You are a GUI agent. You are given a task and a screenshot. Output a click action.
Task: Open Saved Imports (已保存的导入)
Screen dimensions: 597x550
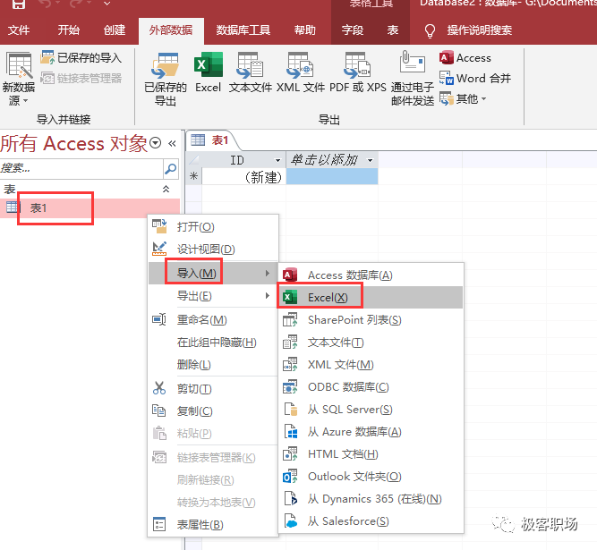81,57
